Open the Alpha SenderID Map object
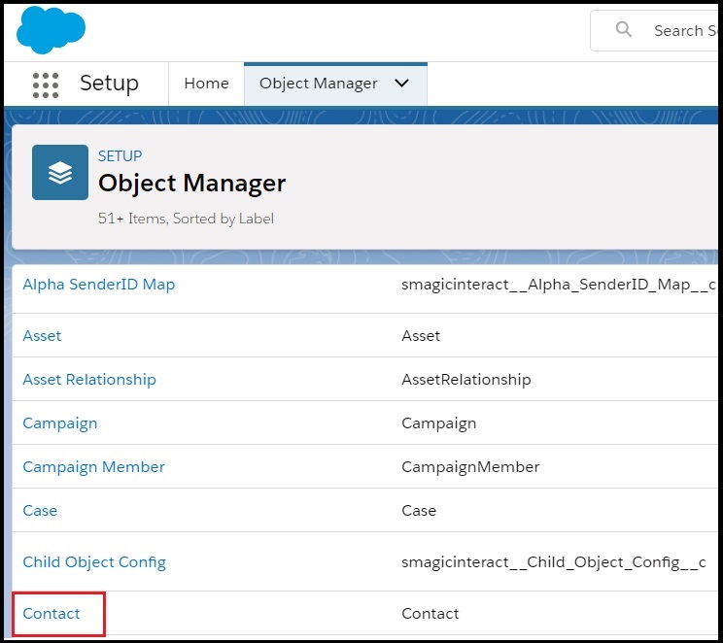This screenshot has width=723, height=643. point(99,285)
